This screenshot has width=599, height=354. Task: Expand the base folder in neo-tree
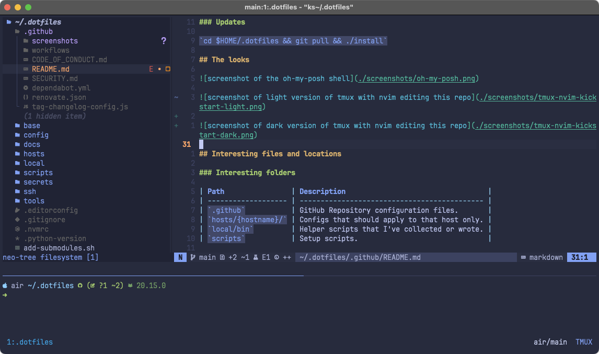(x=31, y=125)
